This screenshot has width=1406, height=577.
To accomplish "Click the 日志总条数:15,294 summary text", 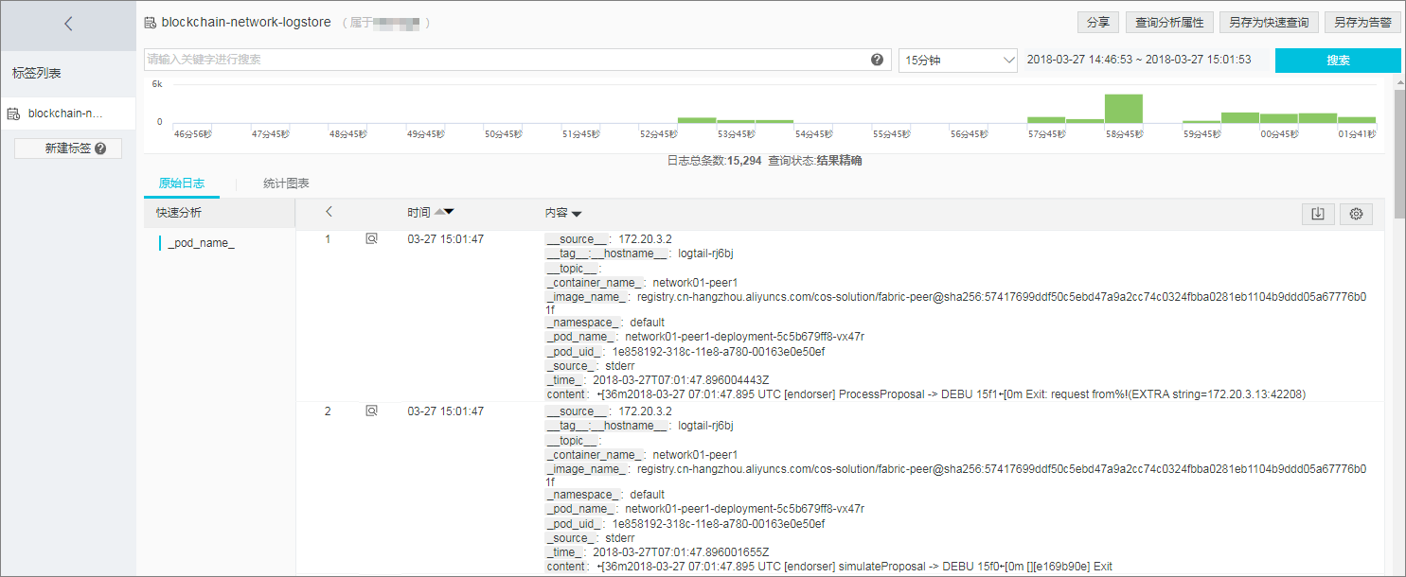I will point(714,161).
